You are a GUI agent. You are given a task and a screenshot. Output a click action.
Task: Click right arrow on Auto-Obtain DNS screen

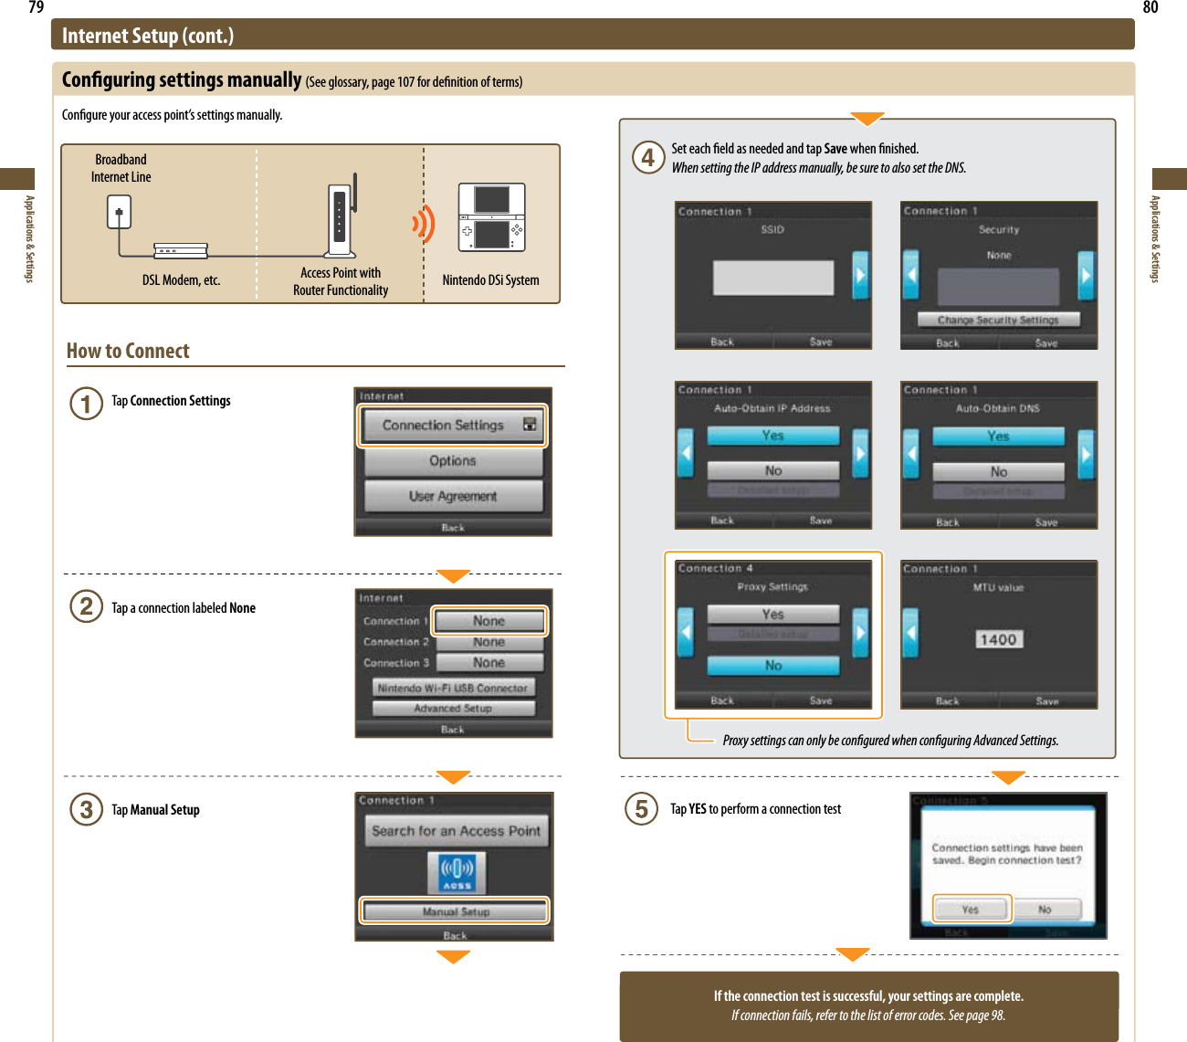point(1086,453)
